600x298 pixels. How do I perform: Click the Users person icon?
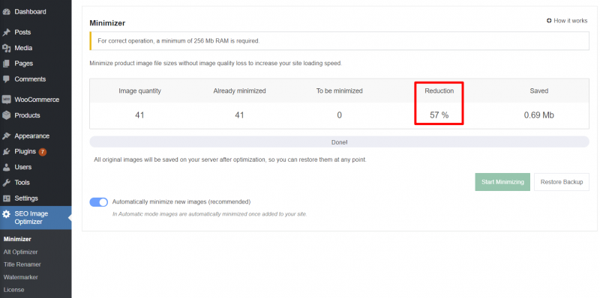6,167
